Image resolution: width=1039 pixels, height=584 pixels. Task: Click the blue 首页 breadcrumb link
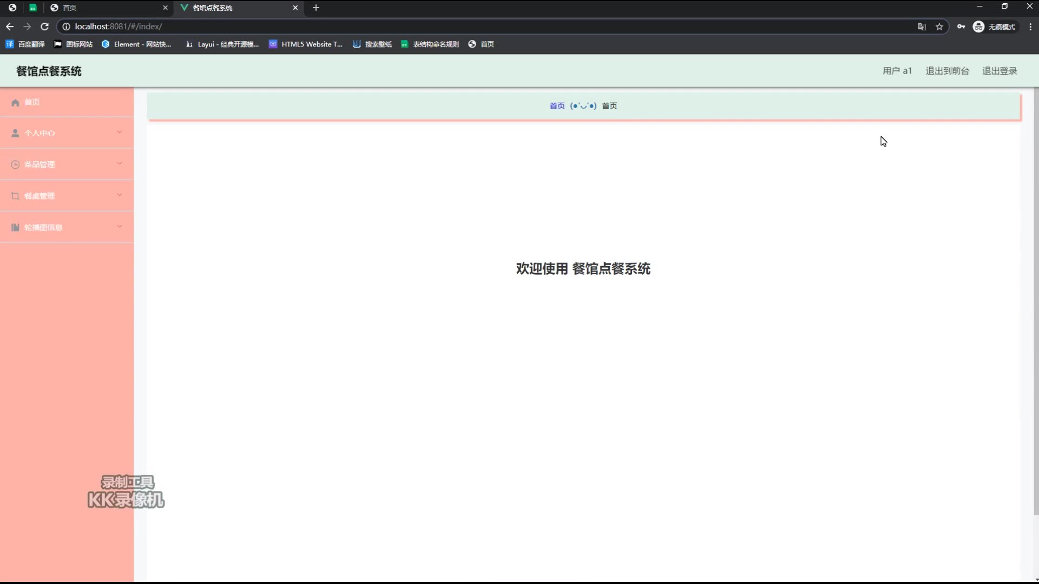pos(557,106)
